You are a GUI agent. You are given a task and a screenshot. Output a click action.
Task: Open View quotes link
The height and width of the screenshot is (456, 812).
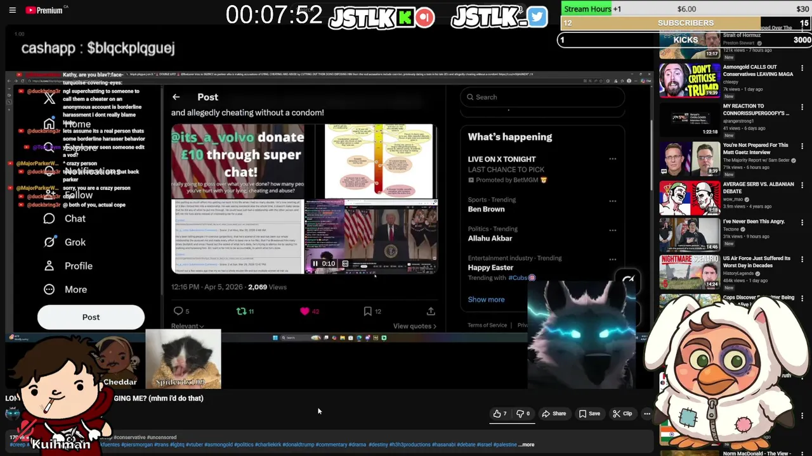(x=415, y=326)
